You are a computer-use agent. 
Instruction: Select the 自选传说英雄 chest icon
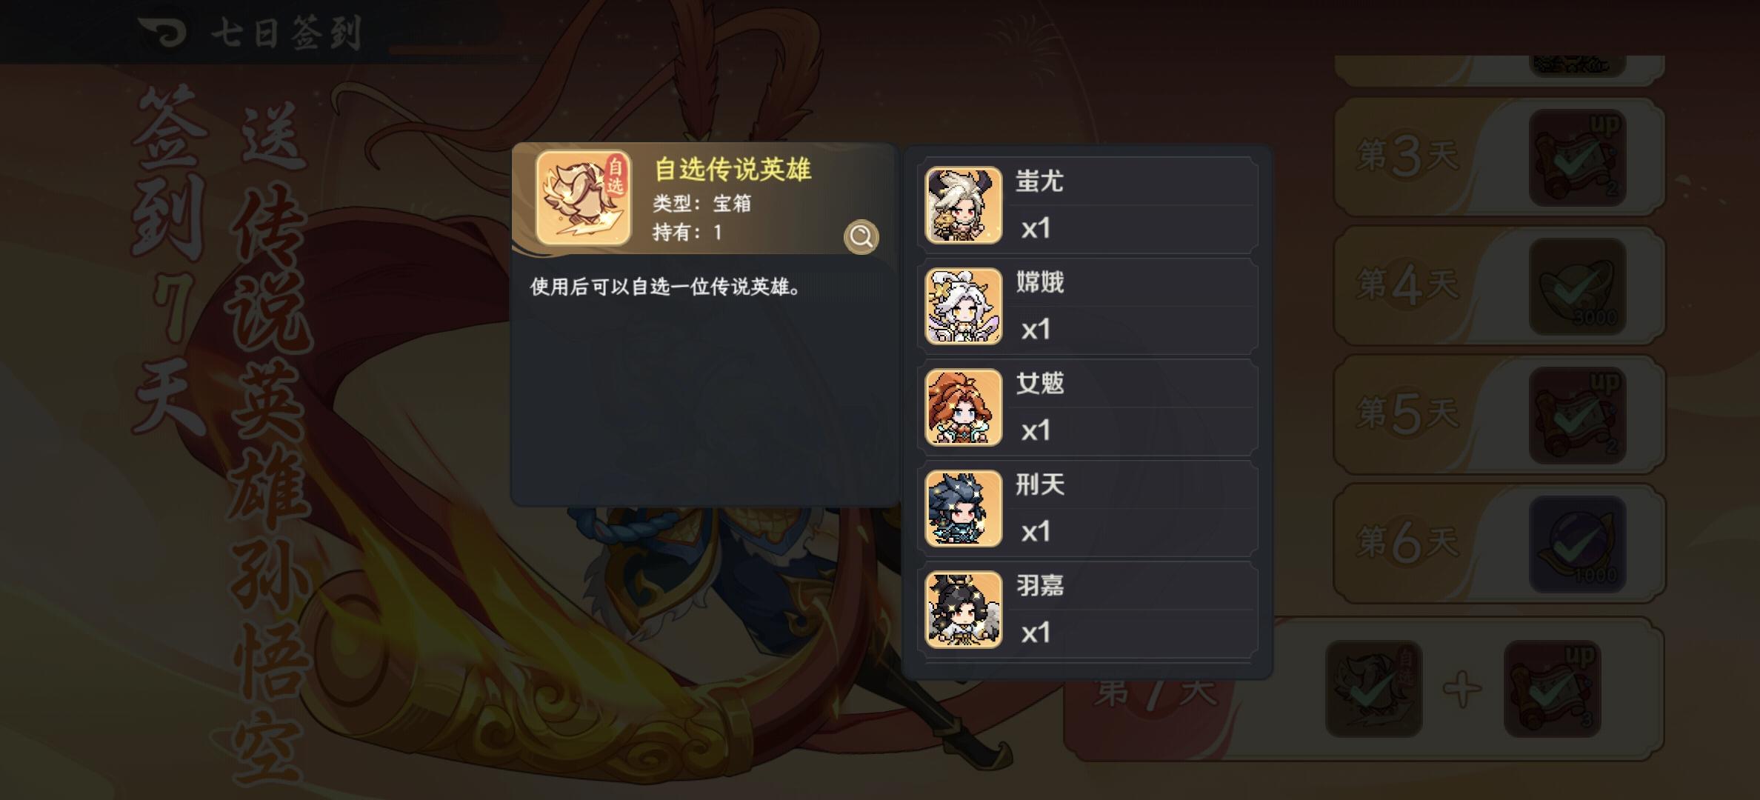(584, 198)
